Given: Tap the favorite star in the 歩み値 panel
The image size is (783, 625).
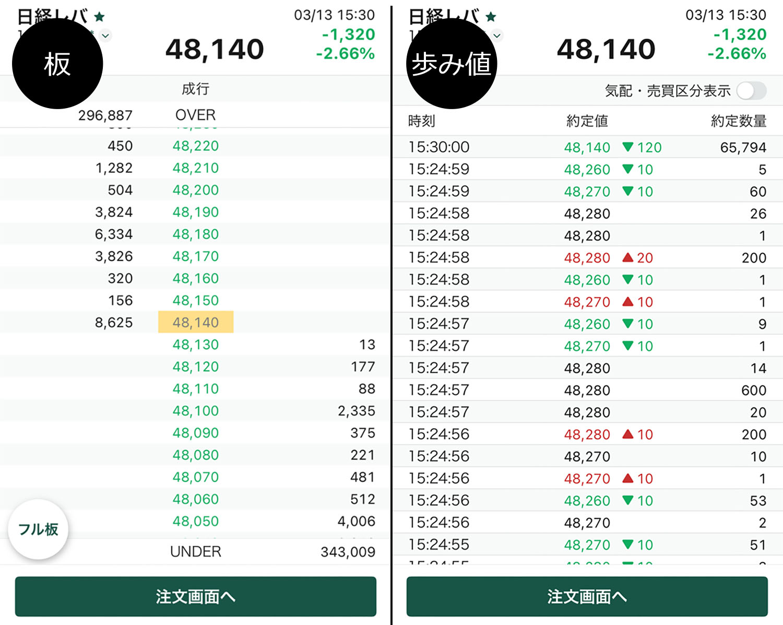Looking at the screenshot, I should (491, 17).
